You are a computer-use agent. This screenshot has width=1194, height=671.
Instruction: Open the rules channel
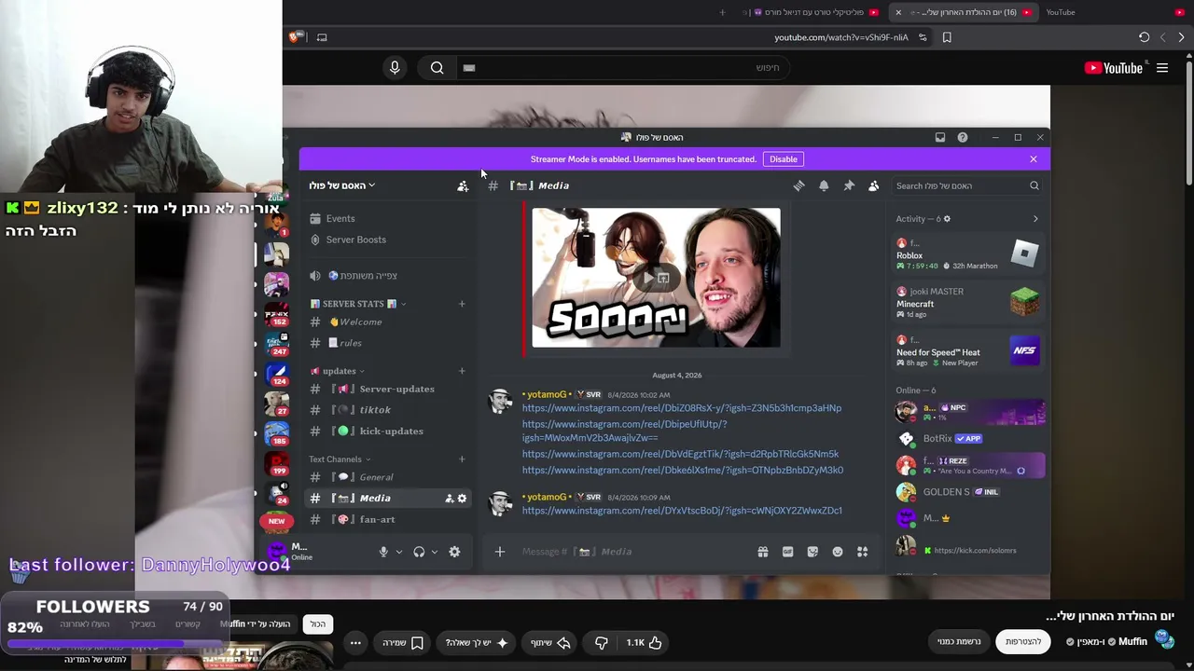point(387,343)
